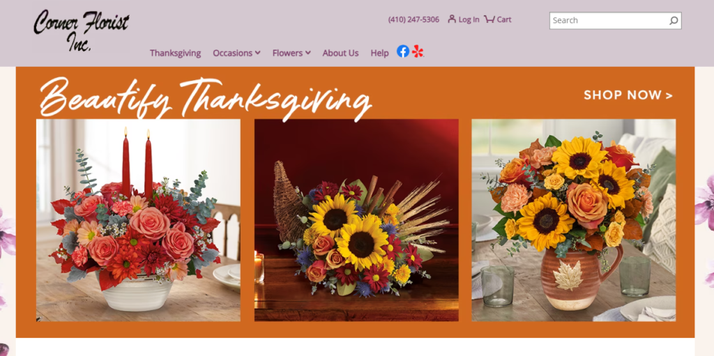Select the cornucopia sunflower arrangement photo
The width and height of the screenshot is (714, 356).
[x=356, y=220]
